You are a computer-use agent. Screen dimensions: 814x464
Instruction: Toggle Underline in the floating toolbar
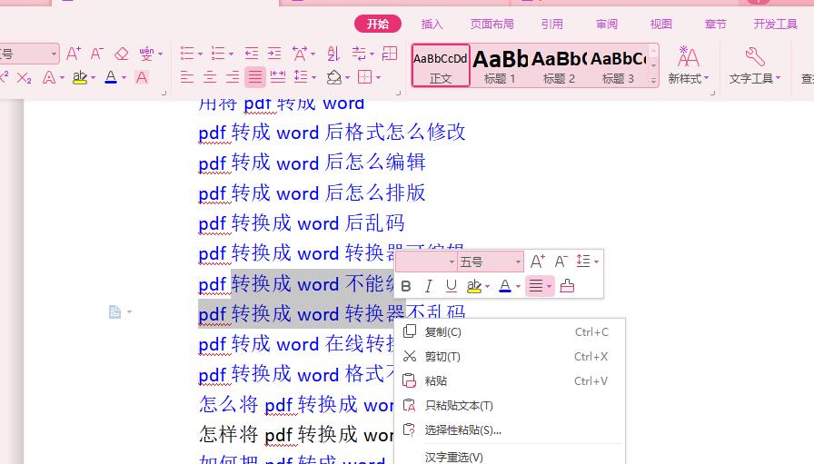point(452,286)
